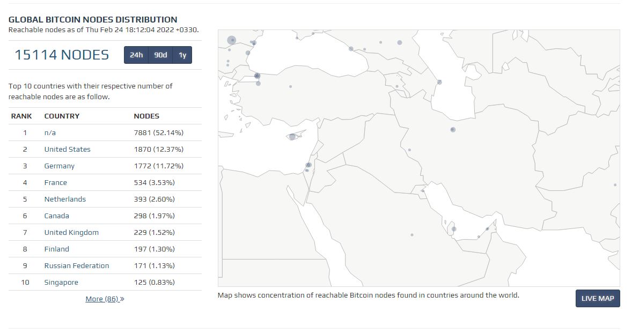632x333 pixels.
Task: Click the node dot in northern Iran
Action: click(453, 130)
